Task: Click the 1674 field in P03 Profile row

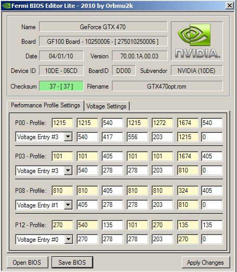Action: 188,156
